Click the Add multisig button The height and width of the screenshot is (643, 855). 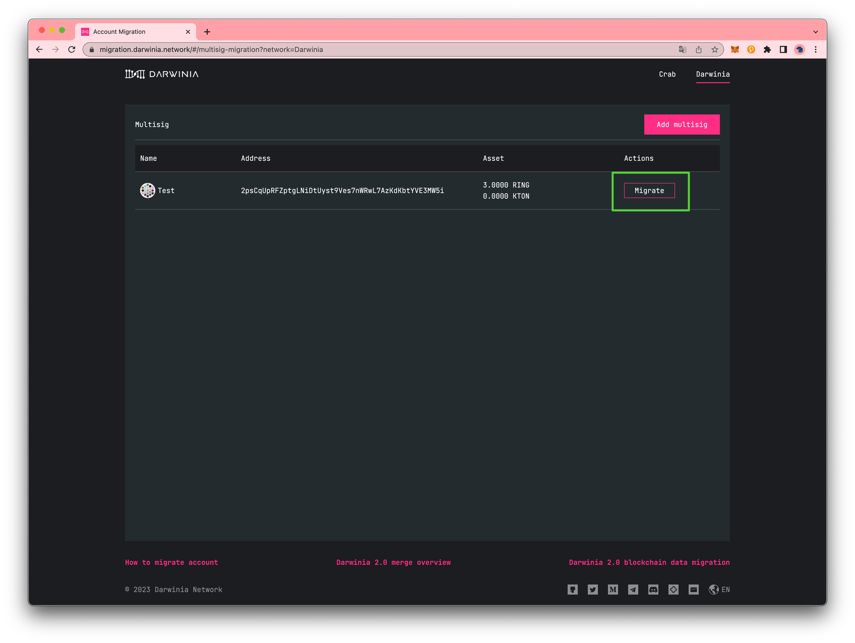[x=681, y=124]
